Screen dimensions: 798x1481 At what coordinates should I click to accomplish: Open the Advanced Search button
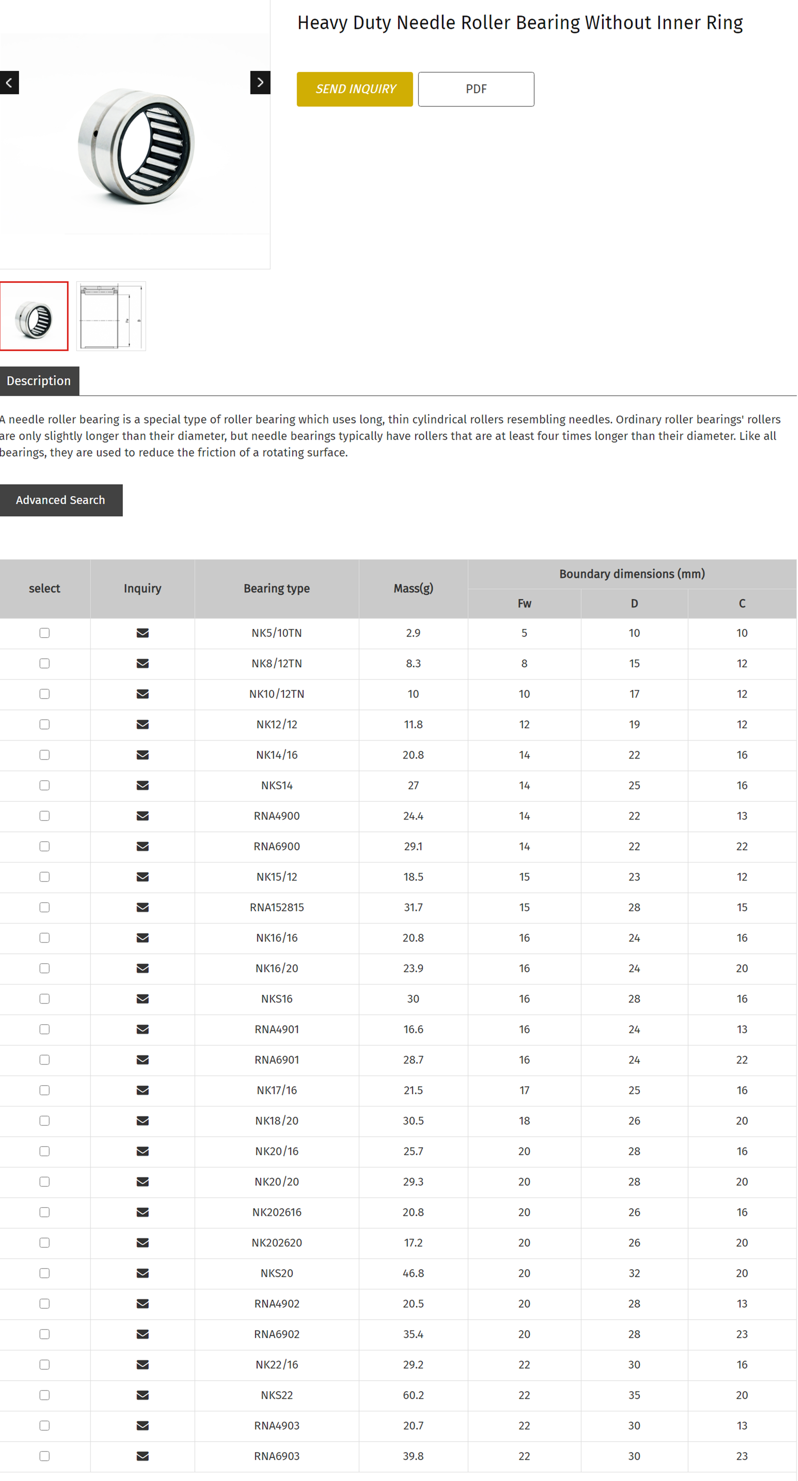click(x=61, y=500)
